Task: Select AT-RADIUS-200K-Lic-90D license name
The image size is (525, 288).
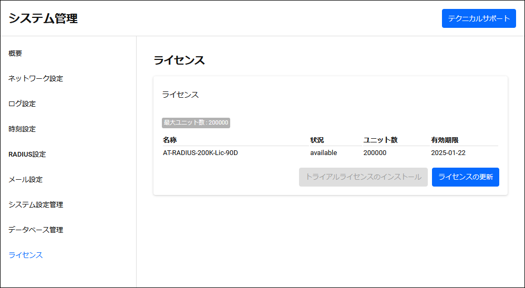Action: click(201, 153)
